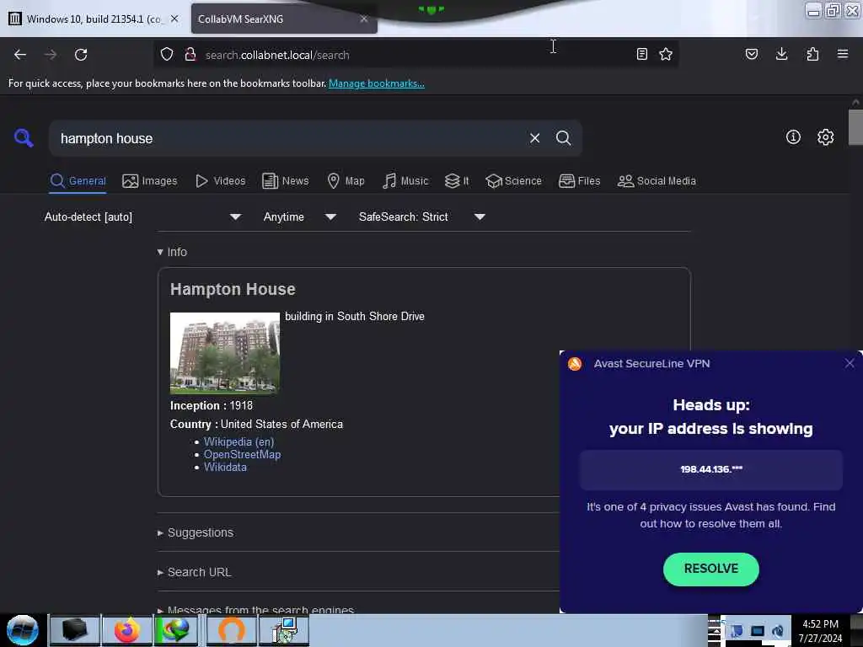Submit search with magnifier button
863x647 pixels.
[x=563, y=138]
